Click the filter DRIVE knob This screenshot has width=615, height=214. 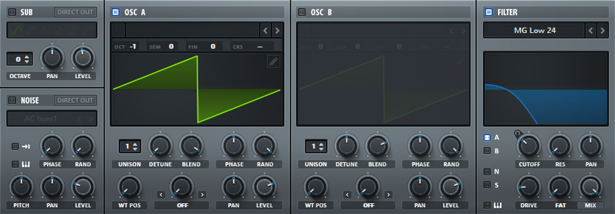point(528,186)
